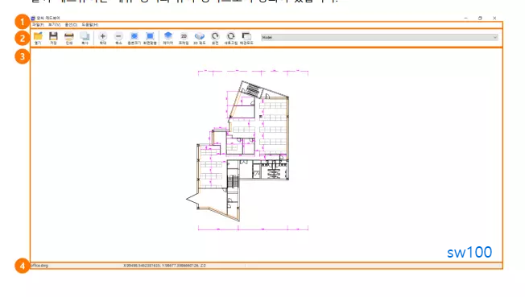525x297 pixels.
Task: Open the Options (옵션) menu
Action: pyautogui.click(x=71, y=25)
